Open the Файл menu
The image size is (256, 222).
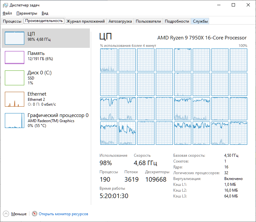tap(7, 13)
